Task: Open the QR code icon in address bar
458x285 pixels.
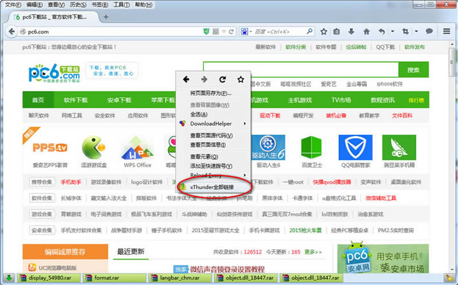Action: click(215, 32)
